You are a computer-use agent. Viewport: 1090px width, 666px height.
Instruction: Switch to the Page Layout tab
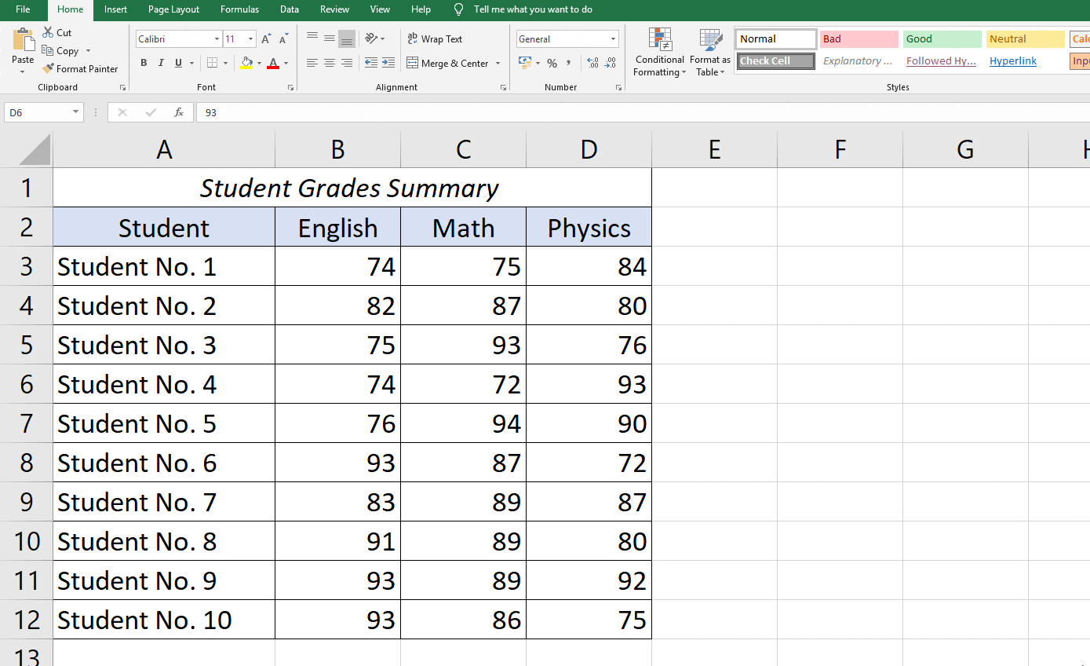[x=173, y=9]
